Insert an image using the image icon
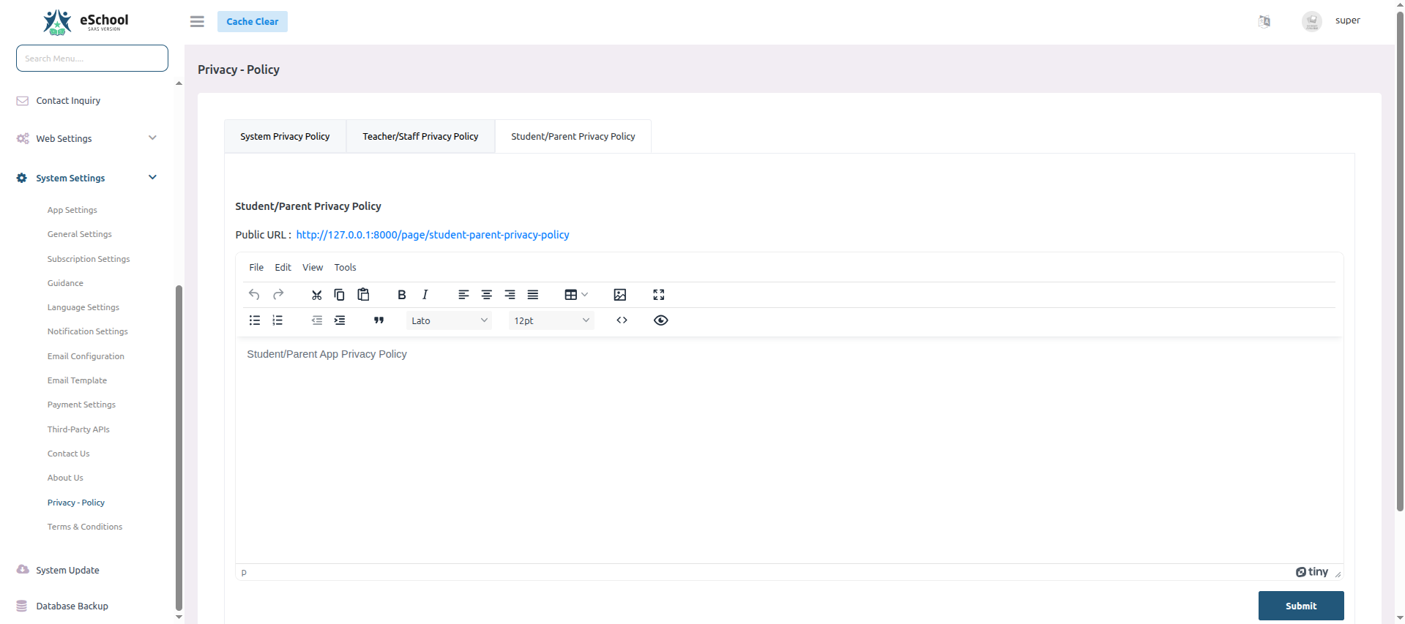The width and height of the screenshot is (1405, 624). coord(620,295)
